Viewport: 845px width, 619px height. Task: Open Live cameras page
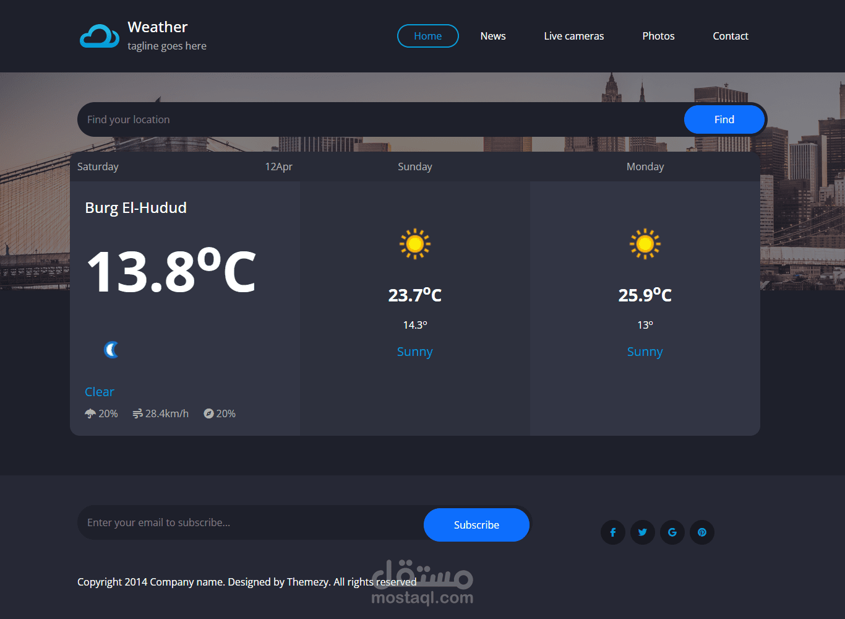pos(574,36)
